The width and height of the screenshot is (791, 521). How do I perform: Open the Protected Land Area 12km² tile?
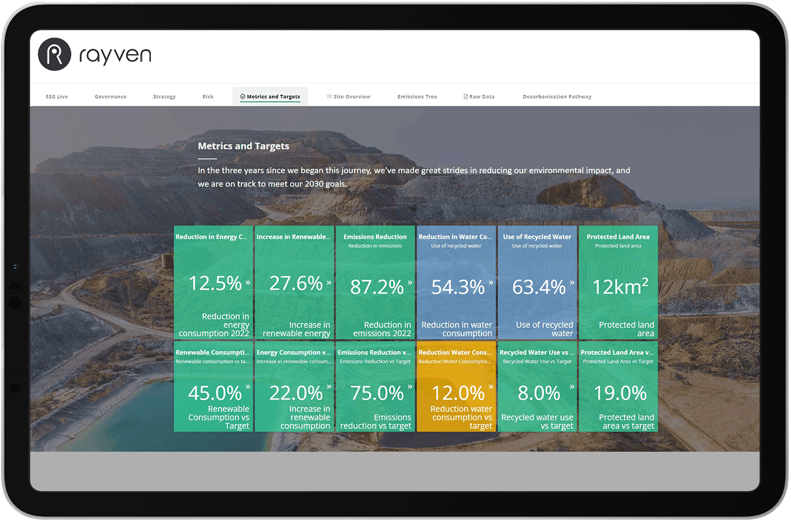pyautogui.click(x=618, y=283)
